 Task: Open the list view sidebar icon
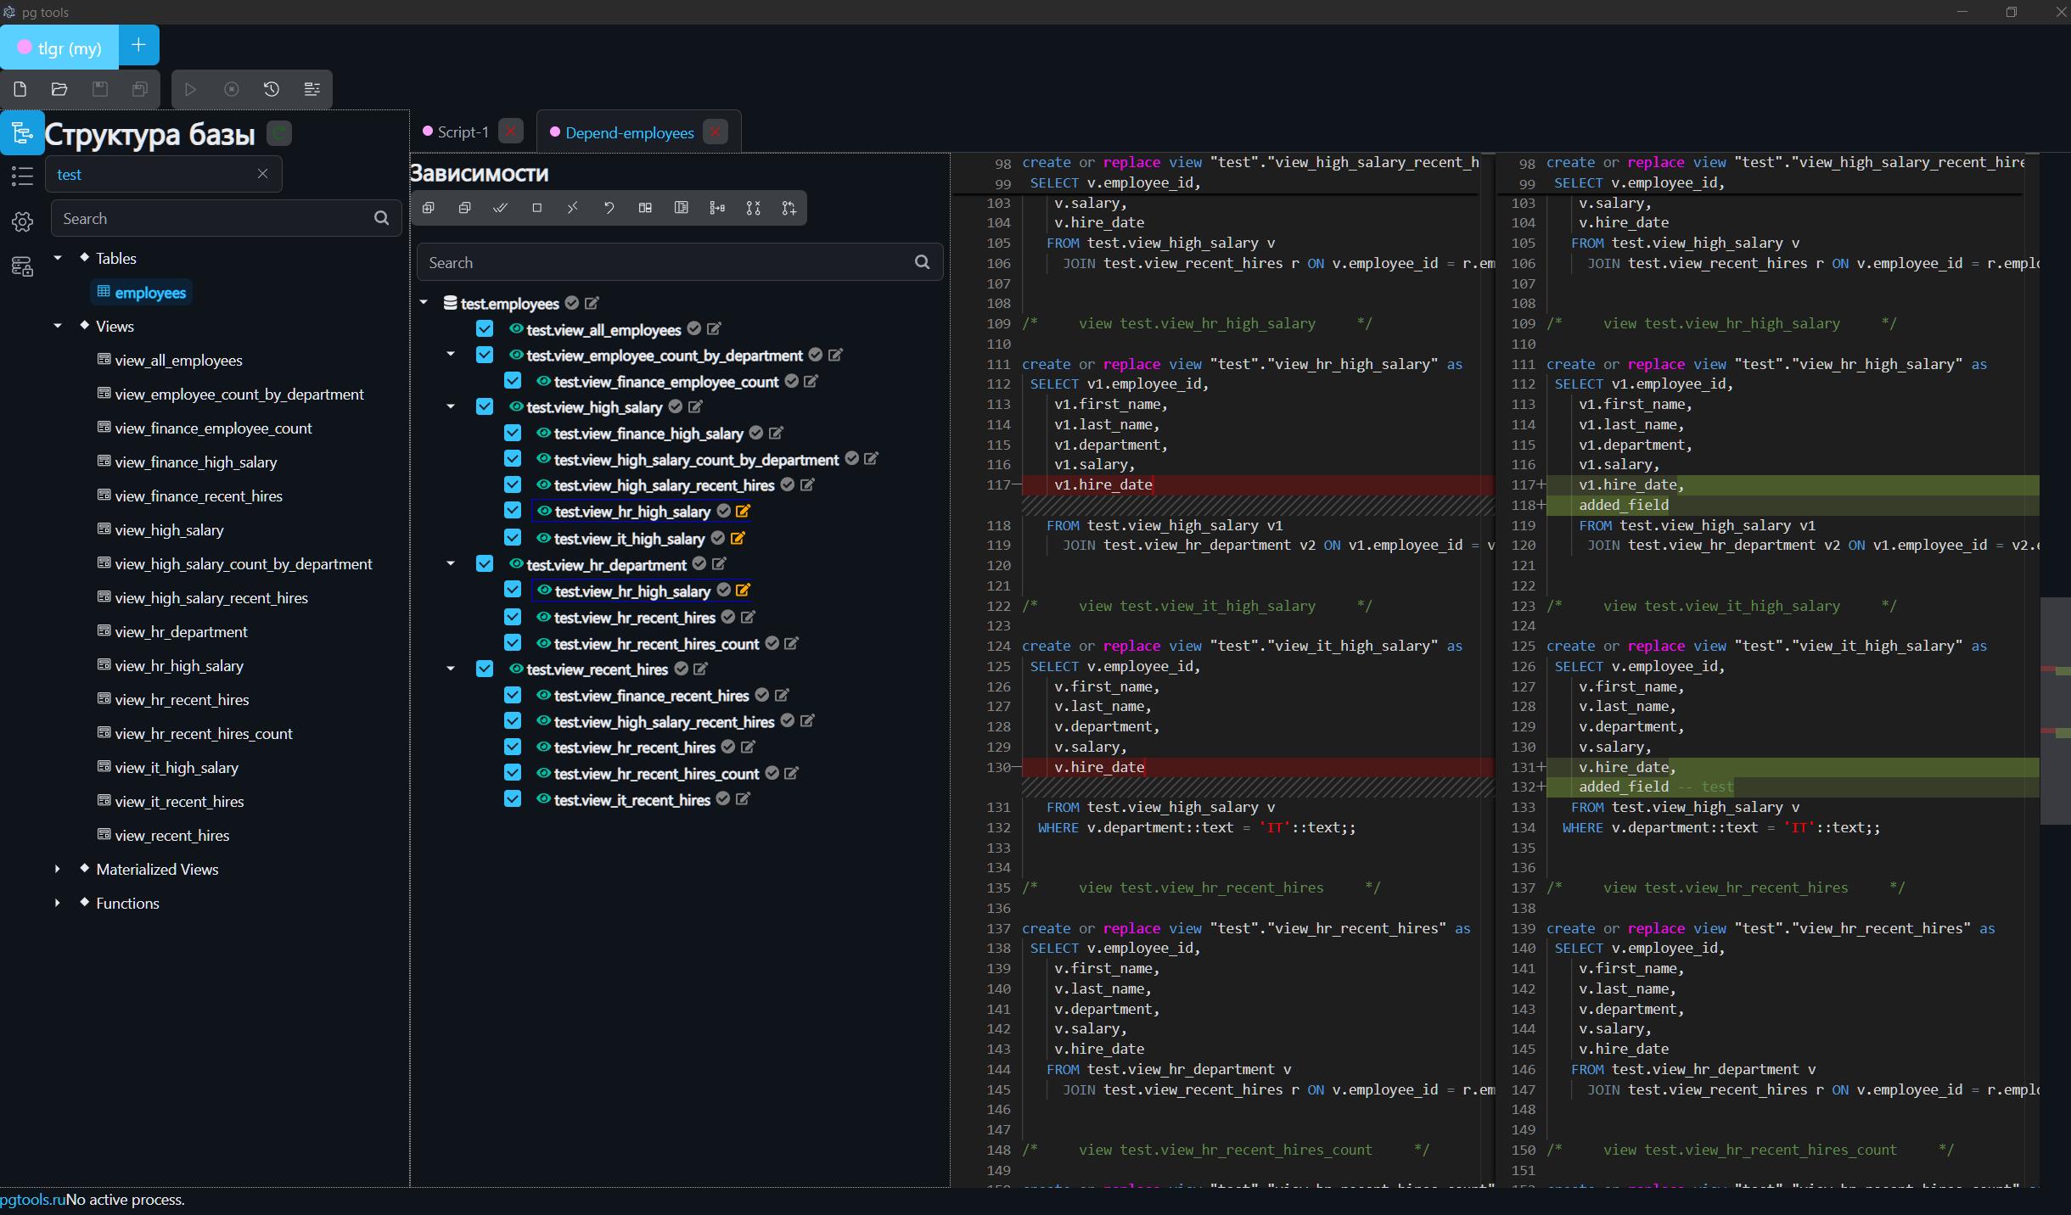click(x=22, y=176)
